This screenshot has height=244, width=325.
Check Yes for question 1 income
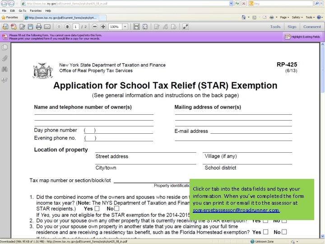point(97,208)
